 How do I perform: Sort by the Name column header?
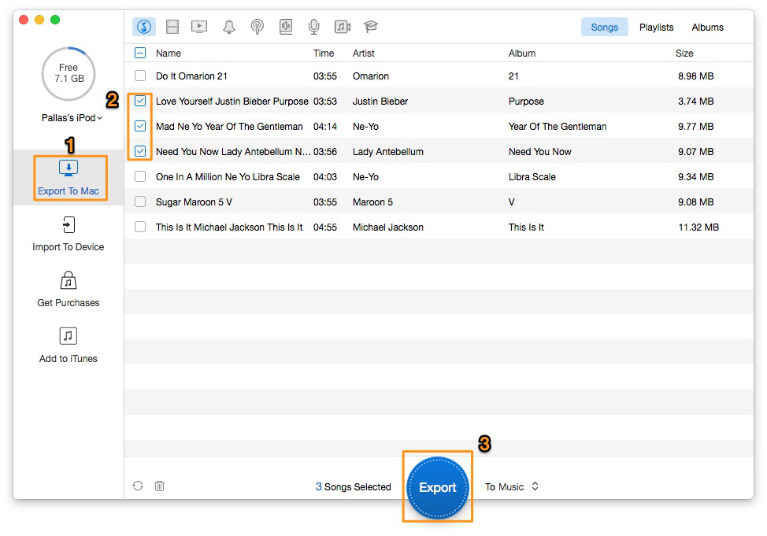click(x=169, y=54)
